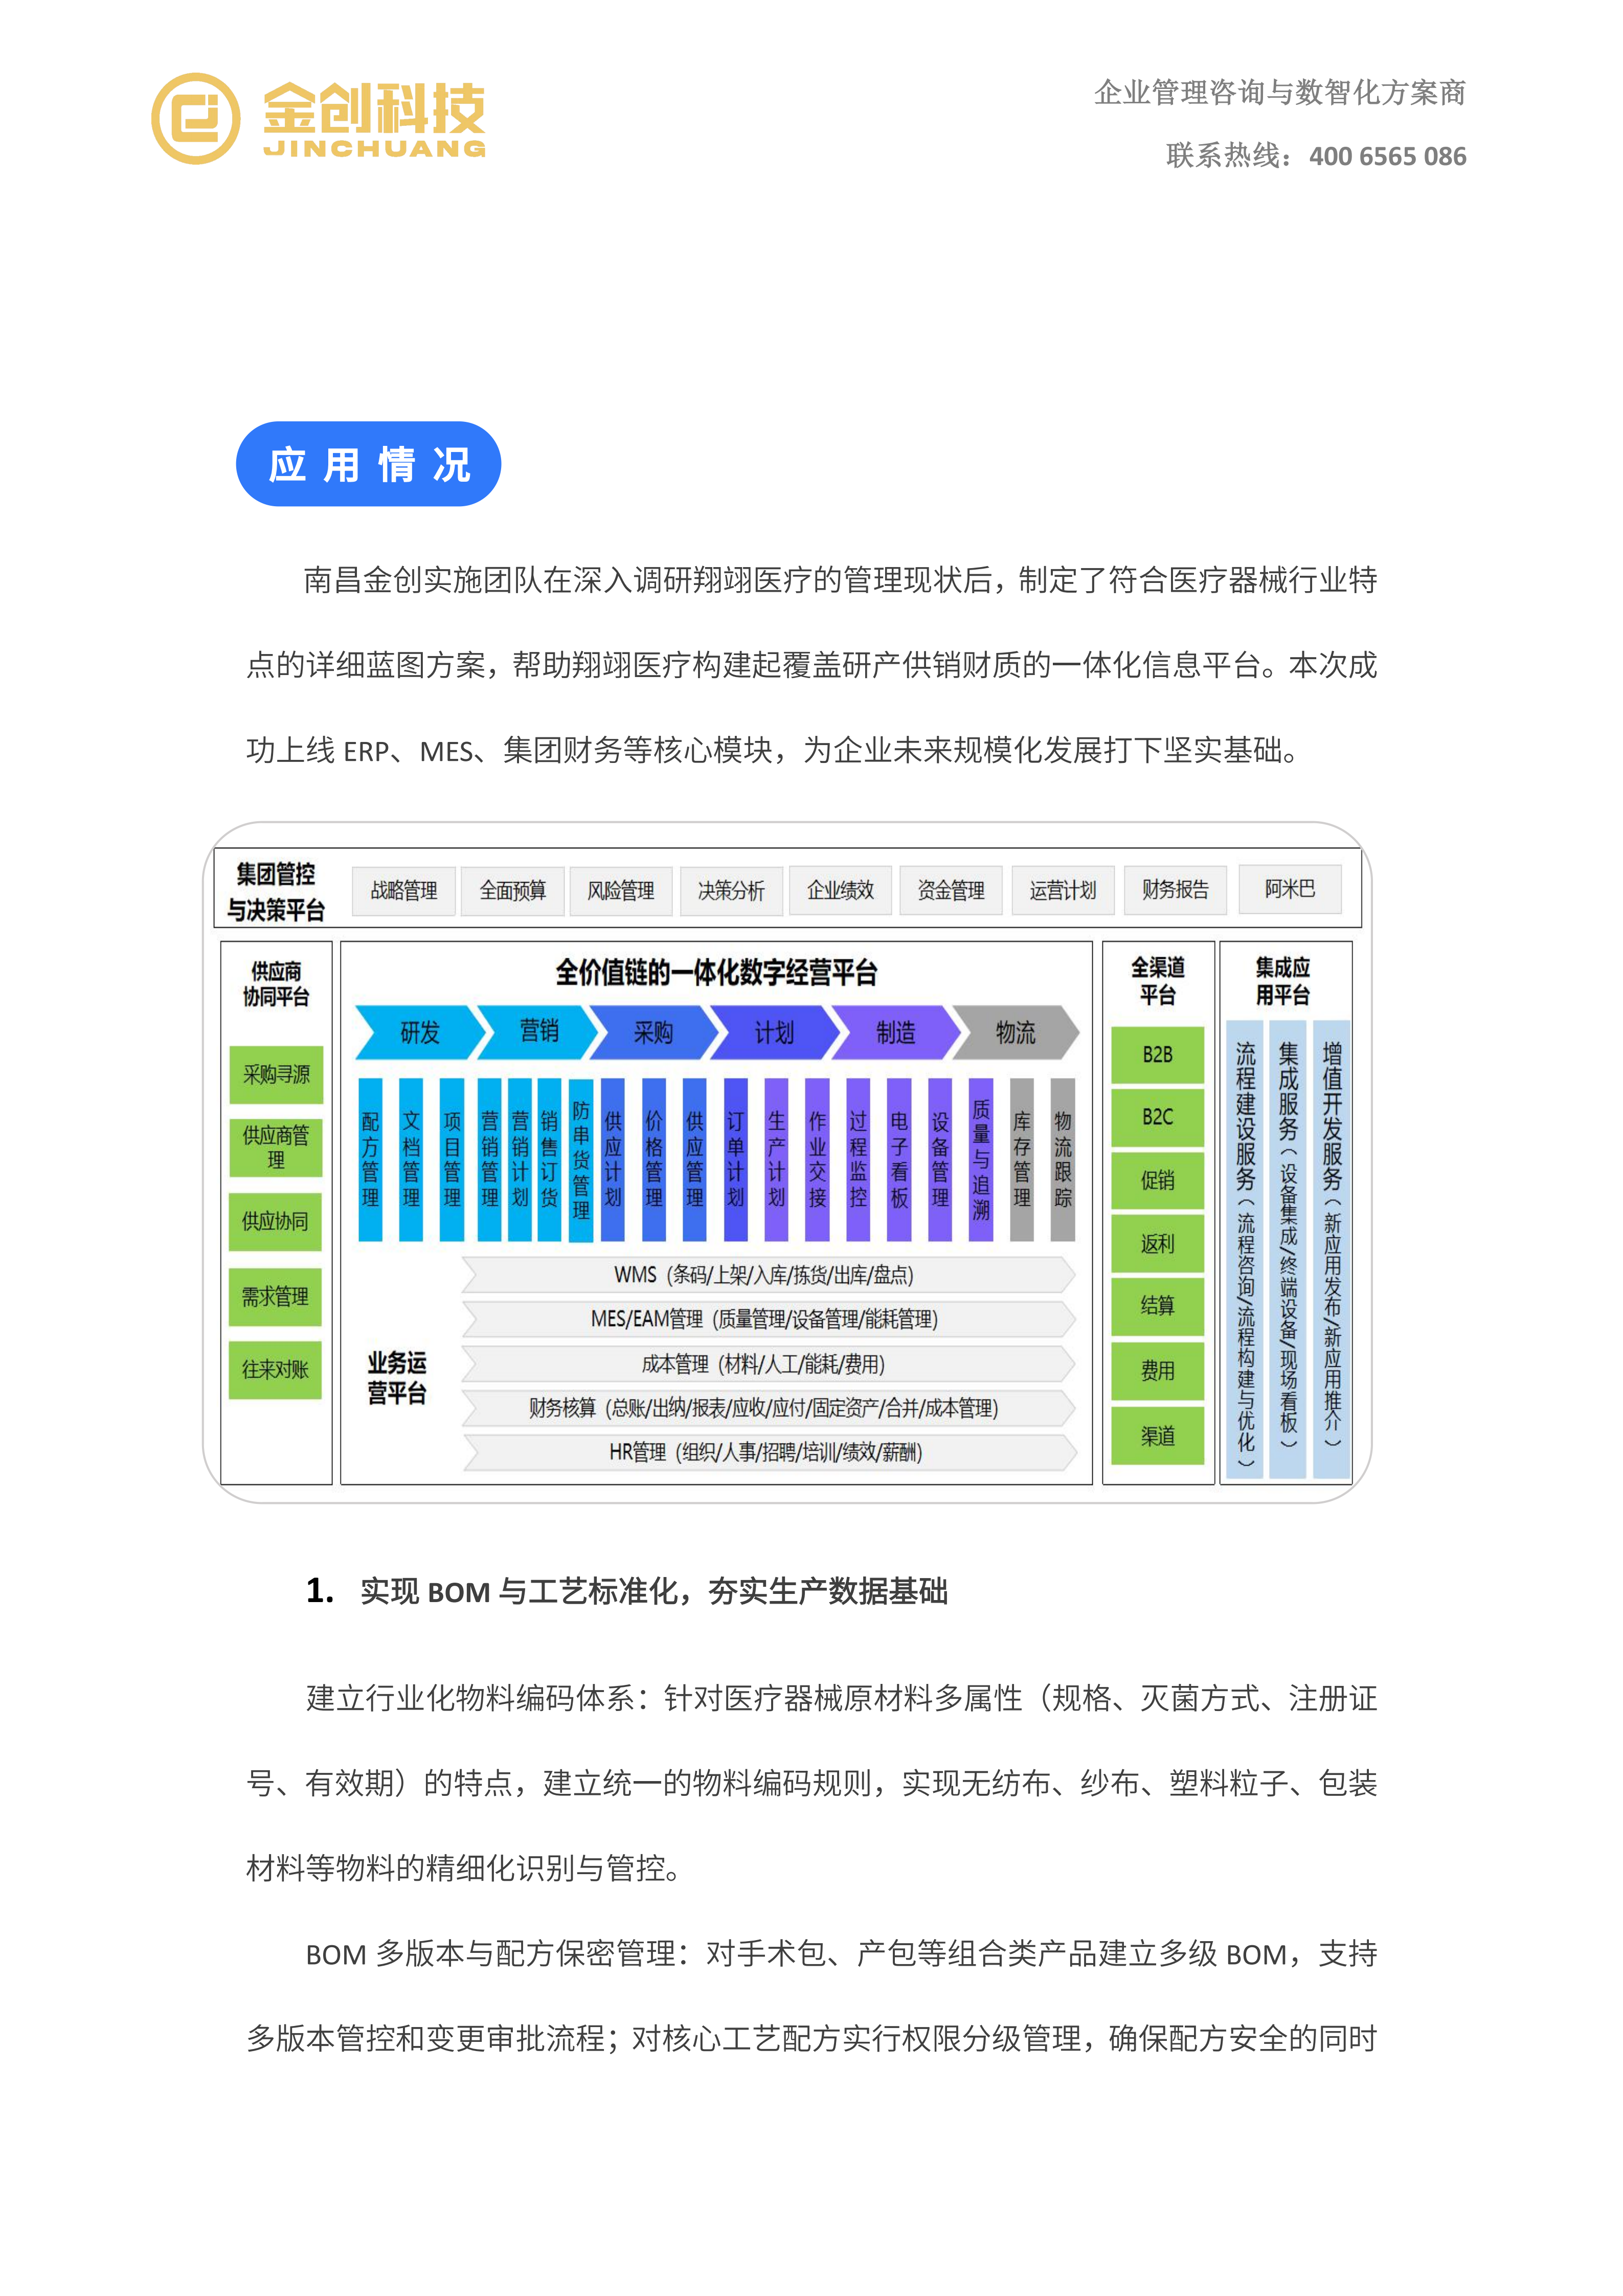Click the 订单计划 vertical bar

tap(736, 1160)
